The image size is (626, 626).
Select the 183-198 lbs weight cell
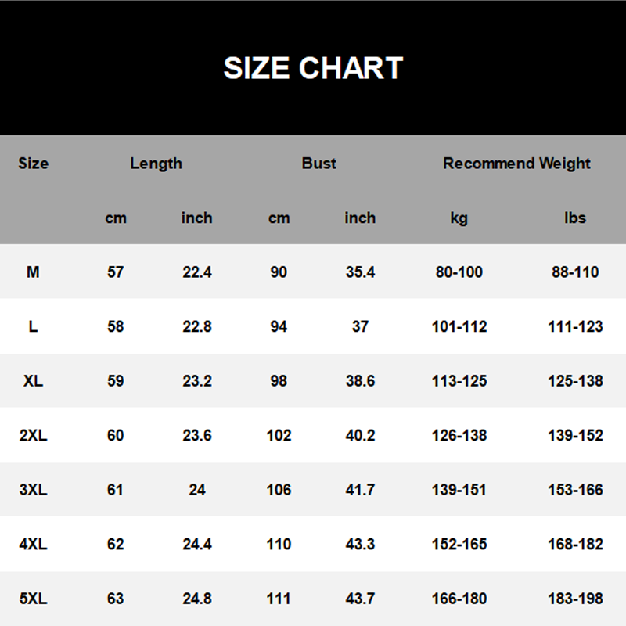(x=575, y=599)
